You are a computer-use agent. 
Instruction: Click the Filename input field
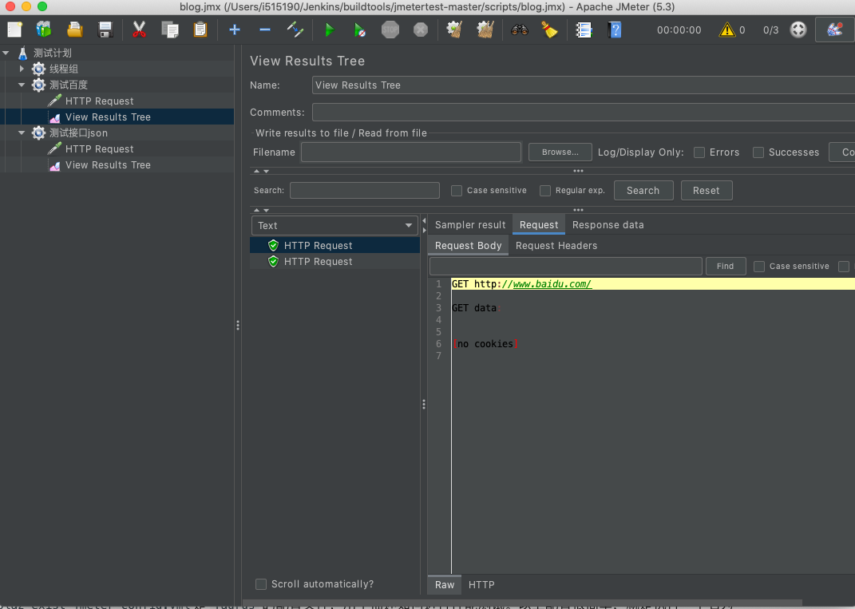pyautogui.click(x=410, y=152)
